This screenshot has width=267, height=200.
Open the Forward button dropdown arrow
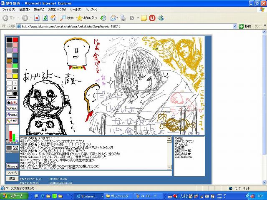pos(31,18)
